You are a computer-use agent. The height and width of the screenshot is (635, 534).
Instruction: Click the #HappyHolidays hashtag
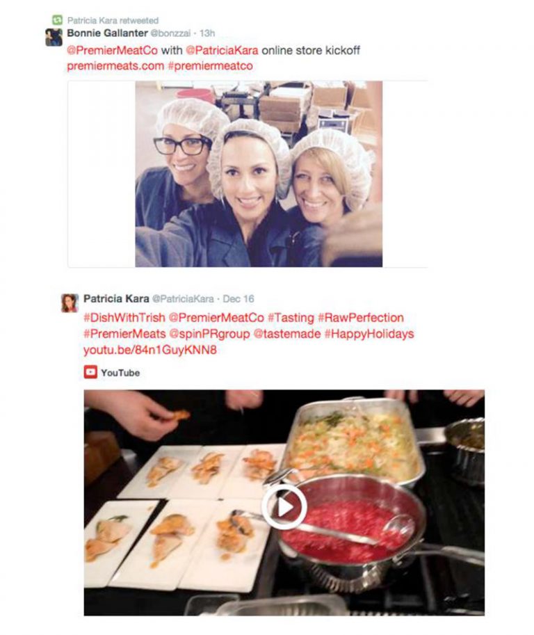[369, 334]
